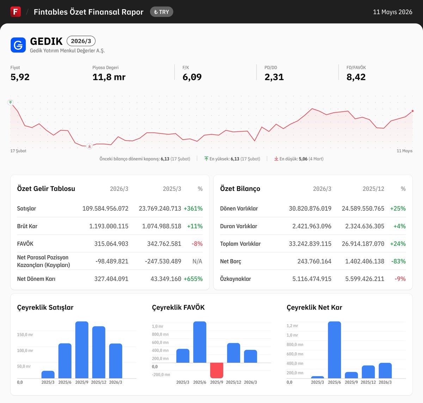423x403 pixels.
Task: Click the Fiyat value 5,92
Action: [20, 77]
